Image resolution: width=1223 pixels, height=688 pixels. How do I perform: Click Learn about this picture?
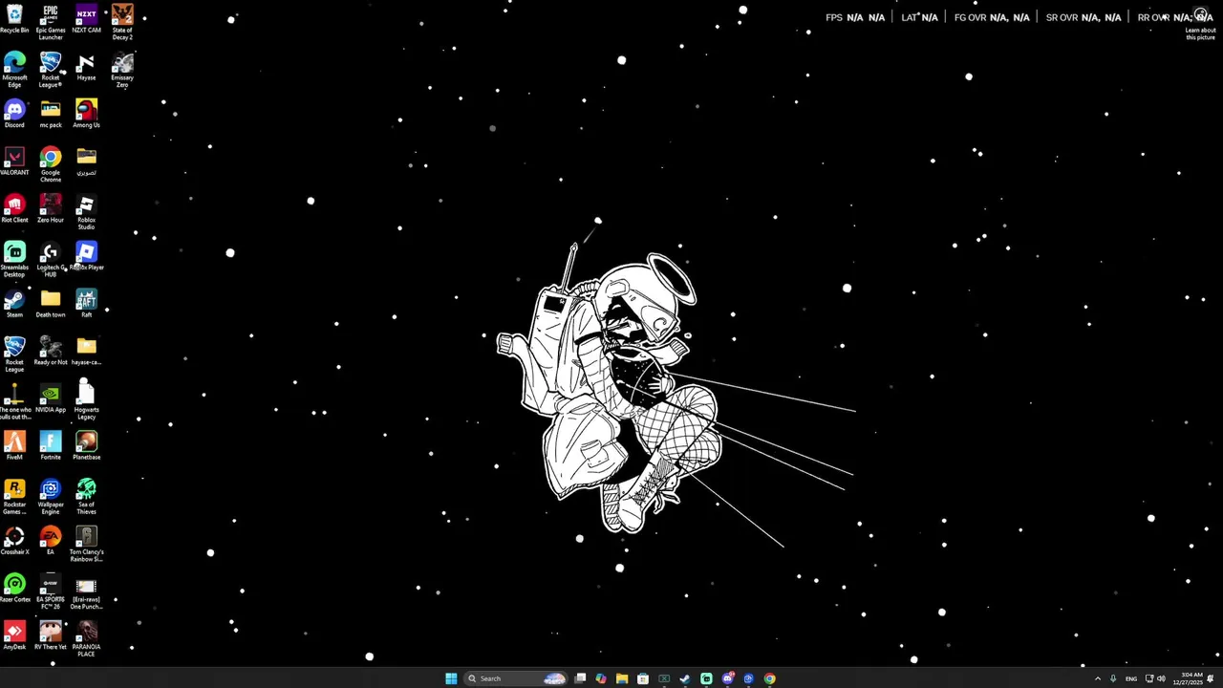1201,24
